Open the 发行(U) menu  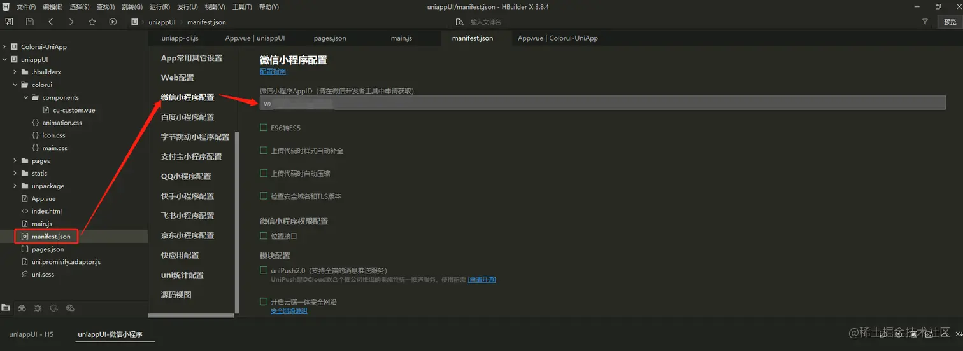tap(187, 7)
